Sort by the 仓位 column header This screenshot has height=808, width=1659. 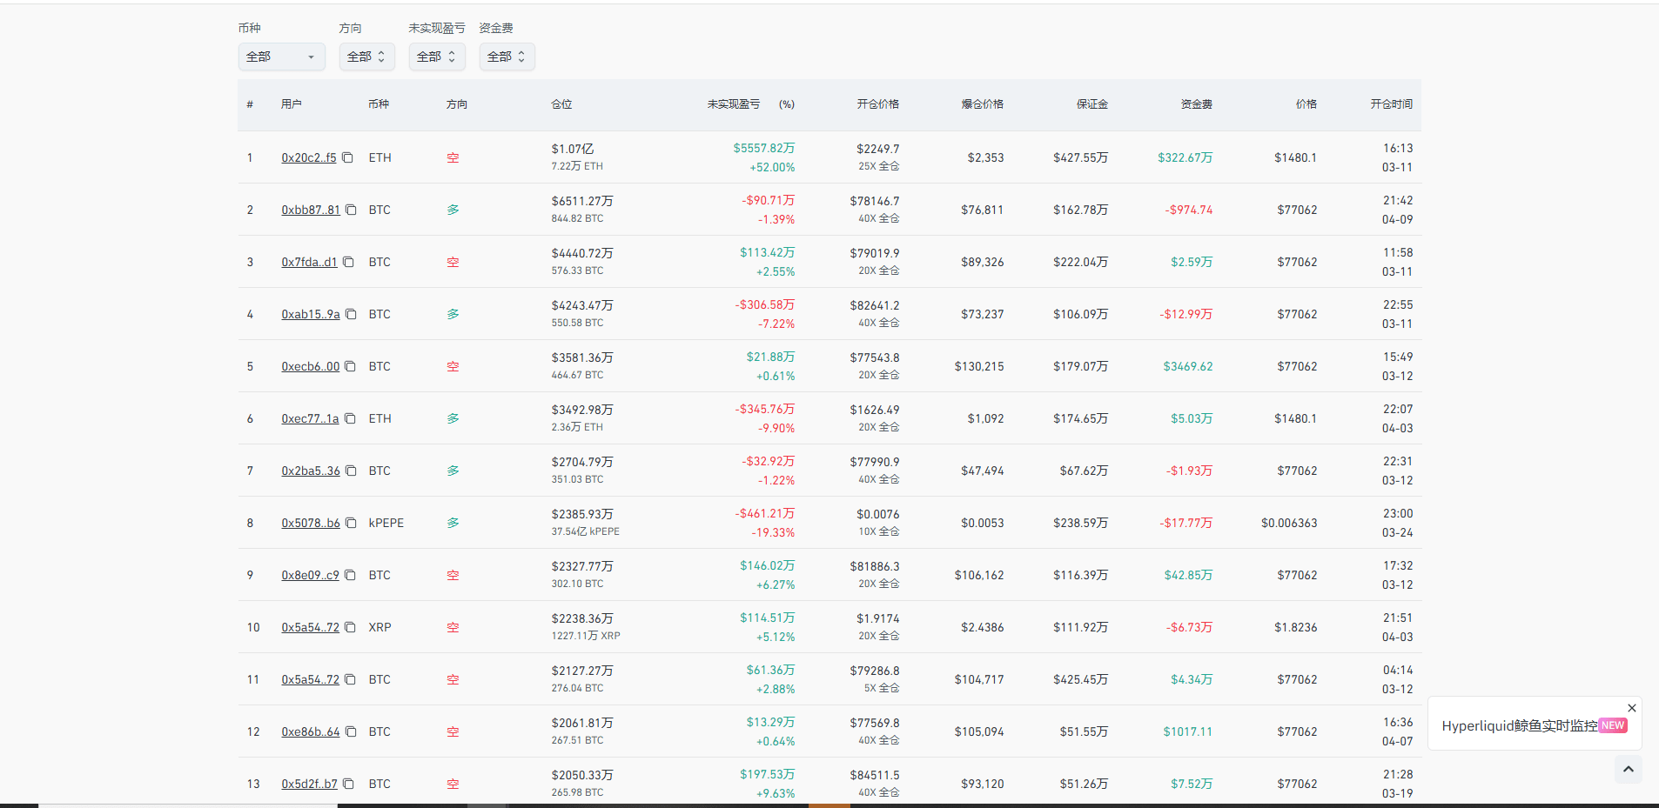pos(561,104)
